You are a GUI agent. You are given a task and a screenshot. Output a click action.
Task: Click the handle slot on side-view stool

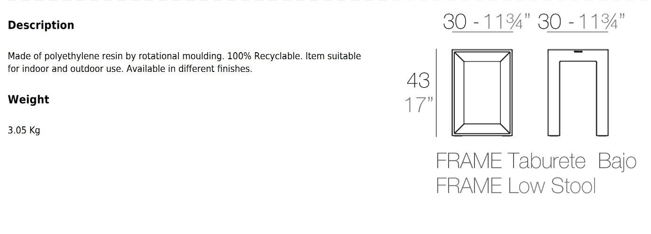tap(578, 52)
